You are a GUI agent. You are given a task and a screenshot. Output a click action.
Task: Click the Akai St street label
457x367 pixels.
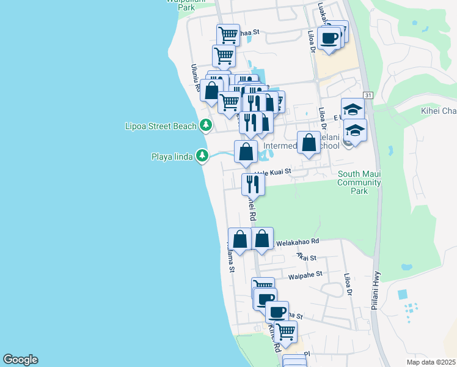coord(306,257)
